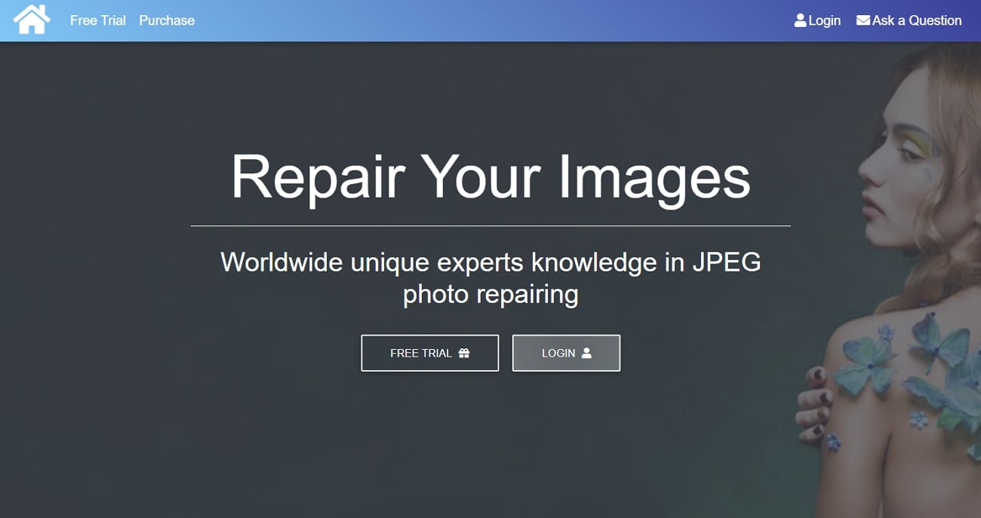The width and height of the screenshot is (981, 518).
Task: Click the Repair Your Images heading
Action: click(490, 177)
